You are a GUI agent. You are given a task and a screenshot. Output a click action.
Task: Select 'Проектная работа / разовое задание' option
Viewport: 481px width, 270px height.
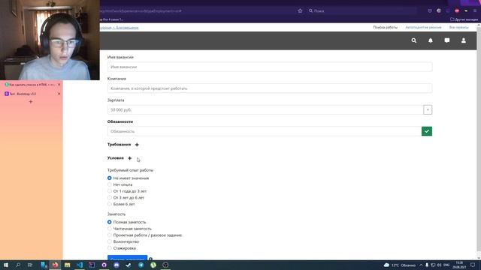(x=110, y=235)
